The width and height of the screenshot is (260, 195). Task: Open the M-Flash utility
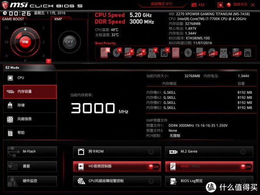[32, 152]
